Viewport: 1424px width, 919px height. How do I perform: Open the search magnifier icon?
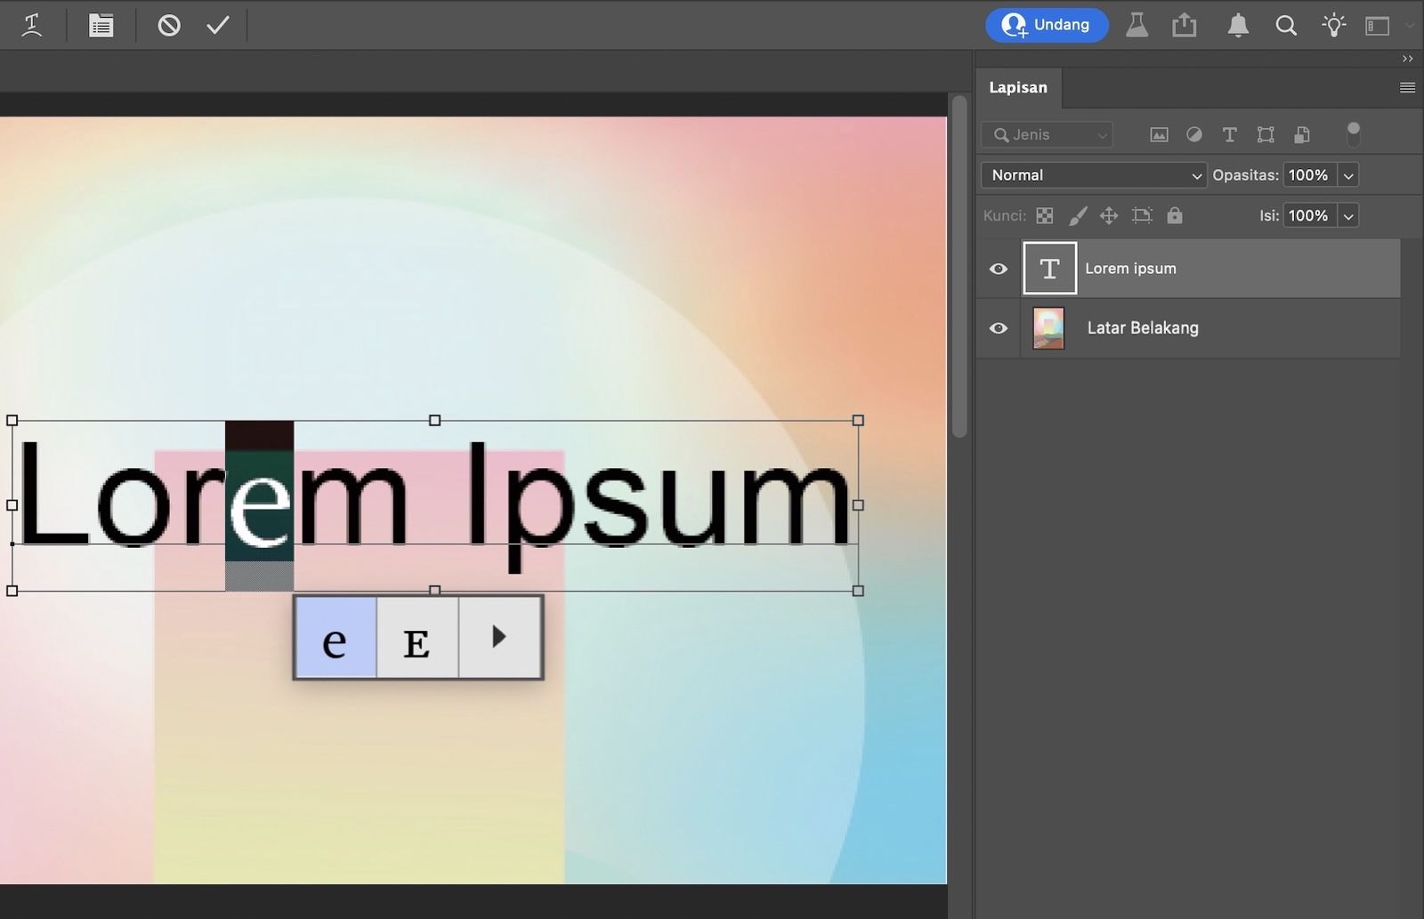pyautogui.click(x=1286, y=25)
